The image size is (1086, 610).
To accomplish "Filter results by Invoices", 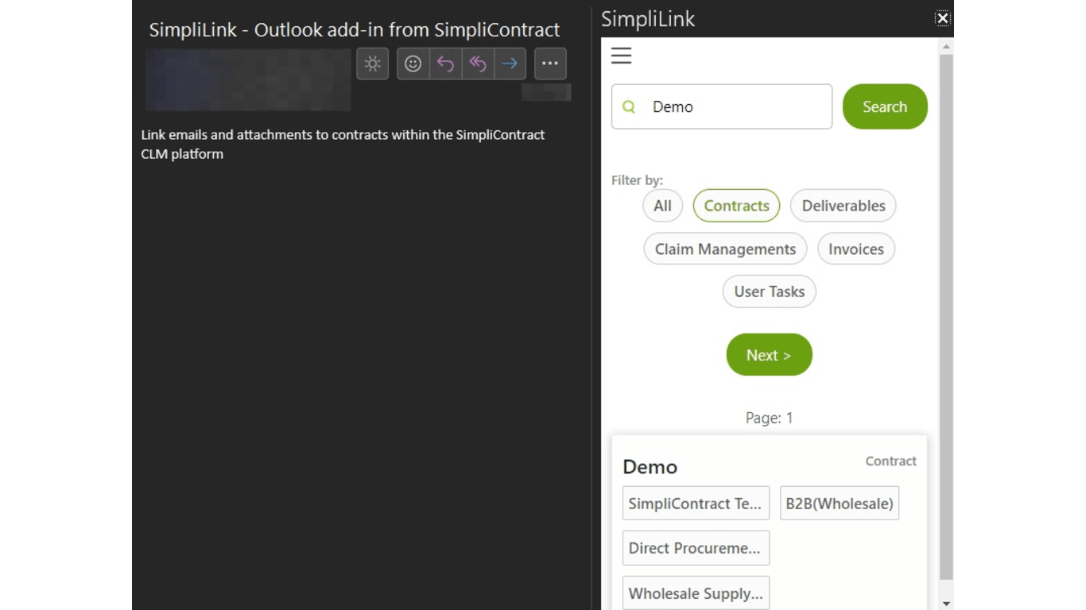I will pyautogui.click(x=855, y=249).
